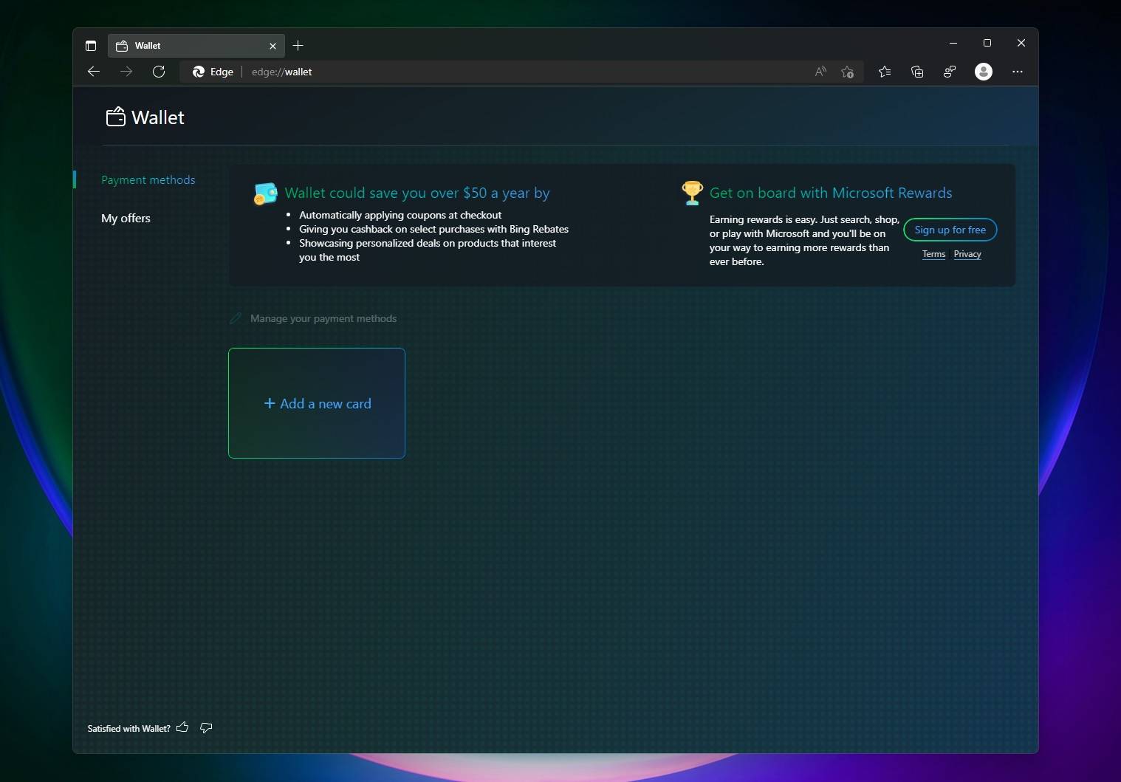Click the Read aloud icon in address bar
The image size is (1121, 782).
(x=820, y=72)
